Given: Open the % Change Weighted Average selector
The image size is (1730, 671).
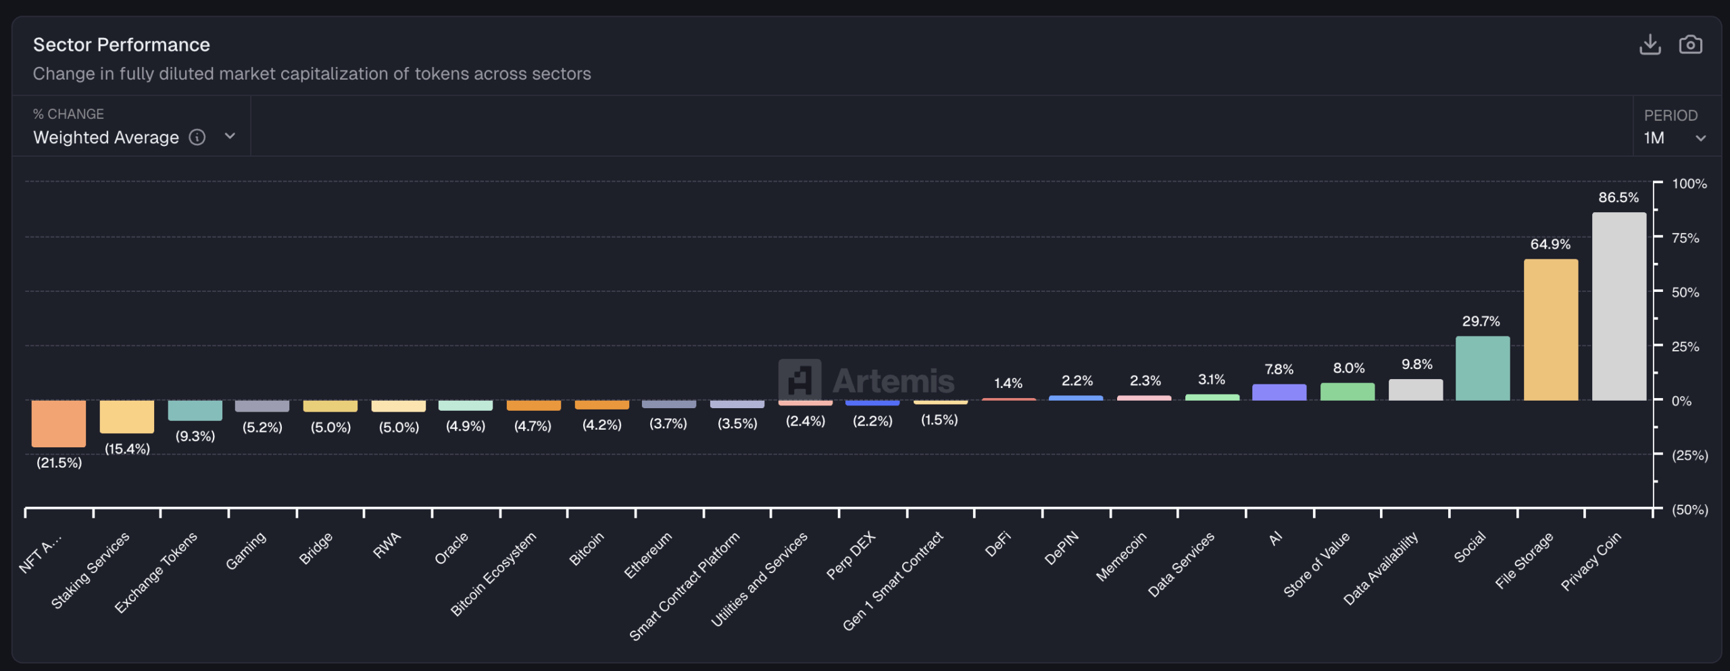Looking at the screenshot, I should pyautogui.click(x=107, y=137).
